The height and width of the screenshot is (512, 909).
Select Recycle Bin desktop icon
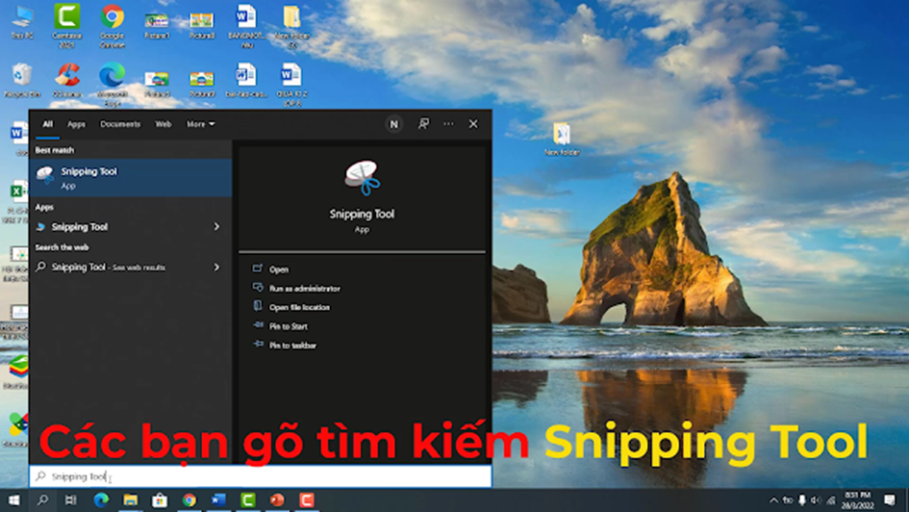(x=22, y=80)
